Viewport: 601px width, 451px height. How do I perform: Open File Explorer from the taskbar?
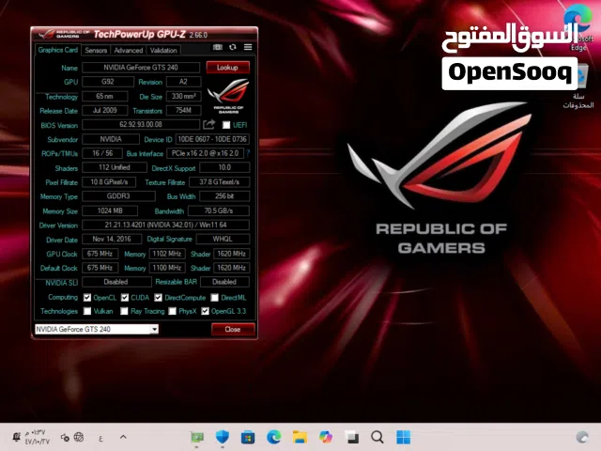(x=300, y=437)
